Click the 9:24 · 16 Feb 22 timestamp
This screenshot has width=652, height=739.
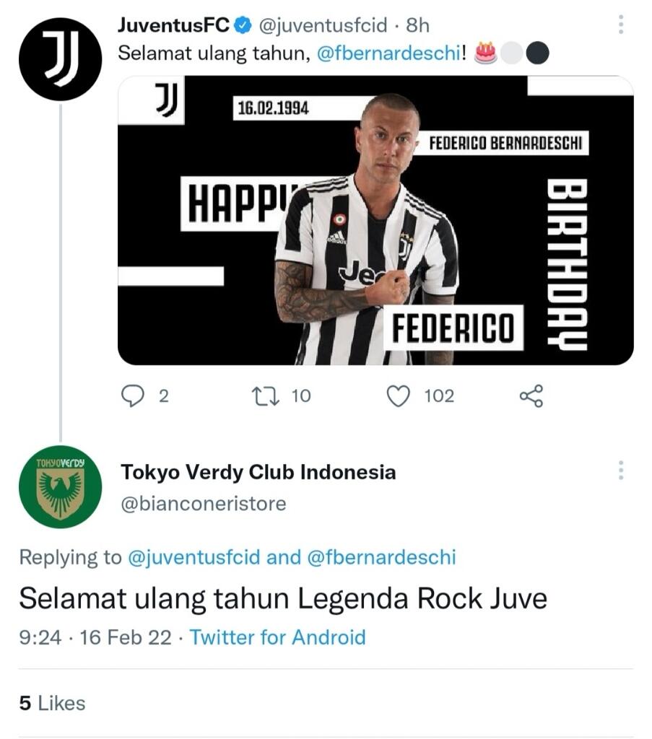[x=95, y=637]
